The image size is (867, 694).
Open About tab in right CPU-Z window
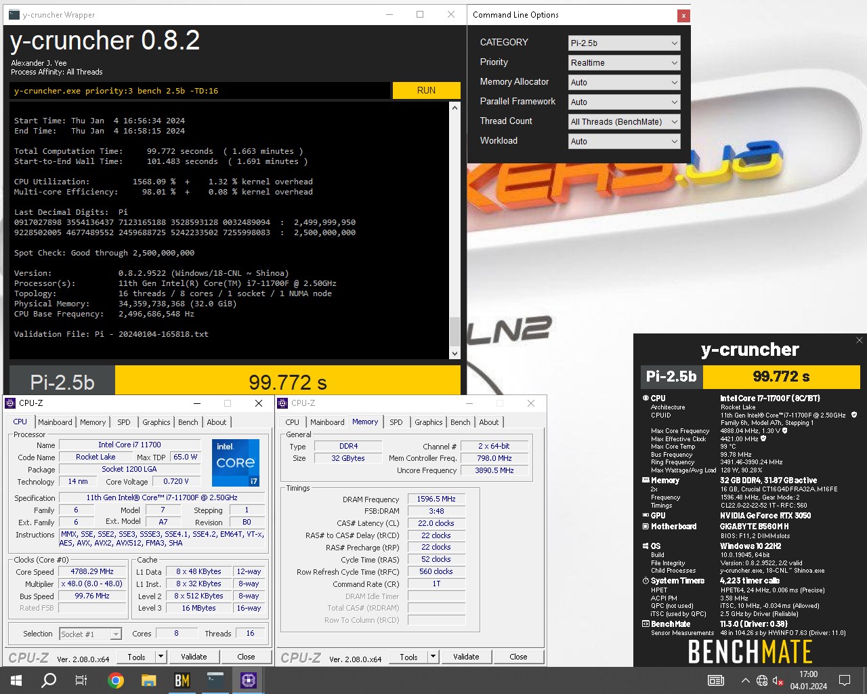(x=489, y=422)
